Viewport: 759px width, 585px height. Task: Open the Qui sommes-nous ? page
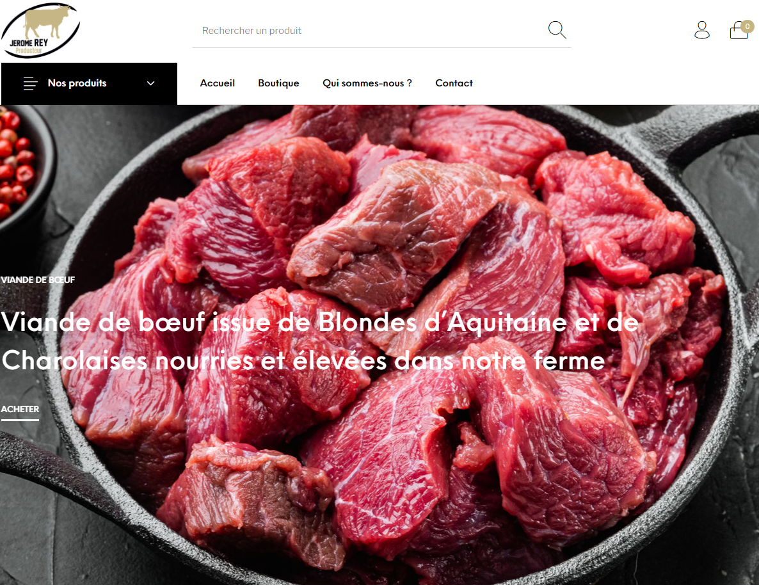(367, 83)
